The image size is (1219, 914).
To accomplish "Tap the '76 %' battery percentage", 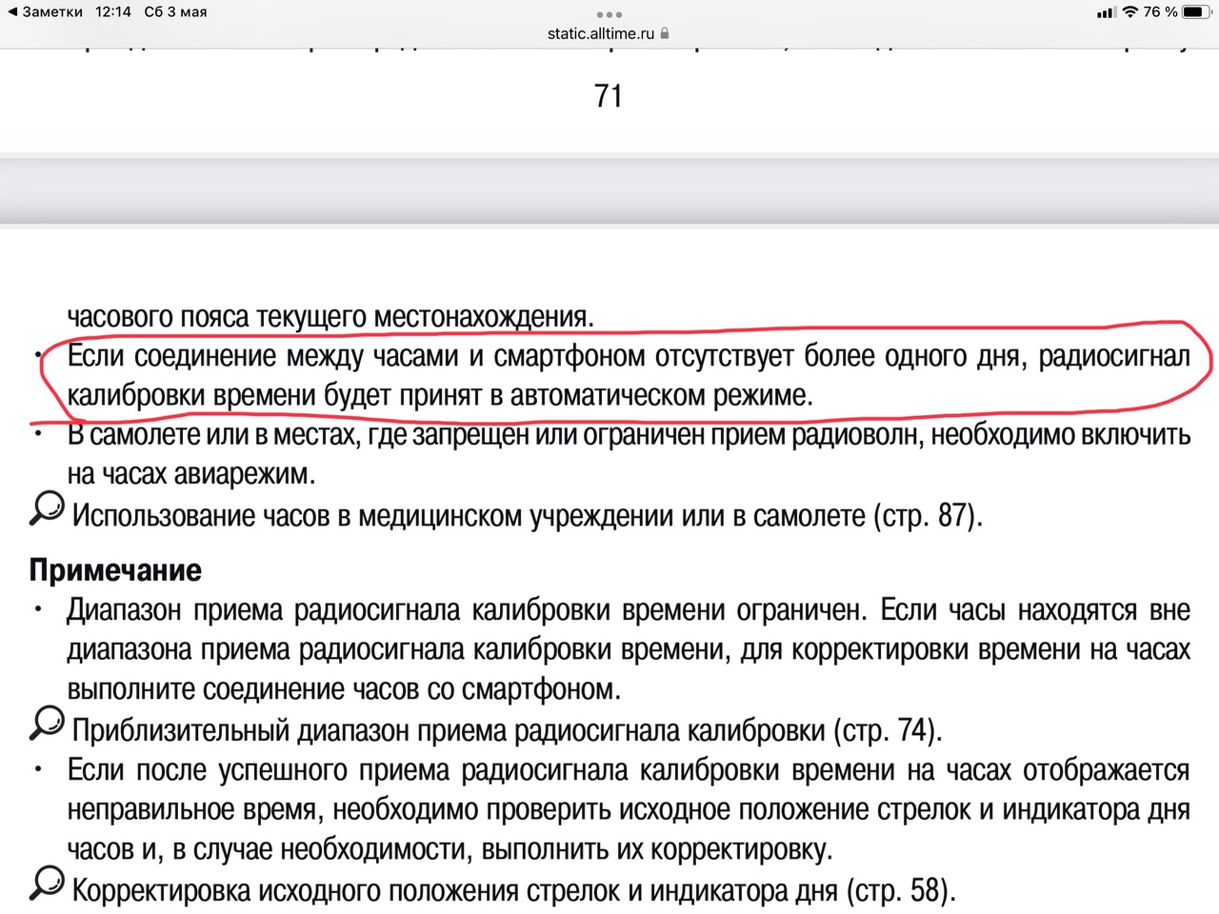I will click(1160, 12).
